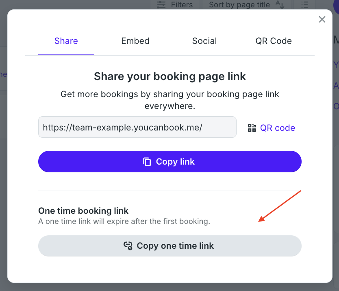
Task: Click the Filters sliders icon
Action: pos(161,5)
